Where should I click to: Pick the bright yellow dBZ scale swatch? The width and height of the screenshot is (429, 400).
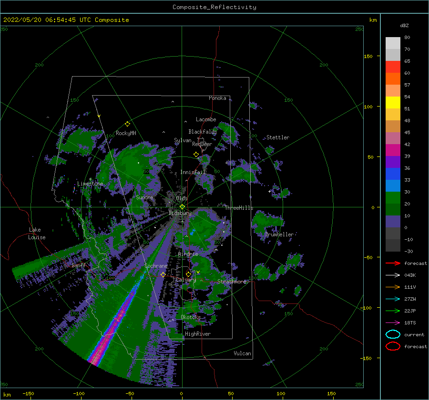coord(393,102)
